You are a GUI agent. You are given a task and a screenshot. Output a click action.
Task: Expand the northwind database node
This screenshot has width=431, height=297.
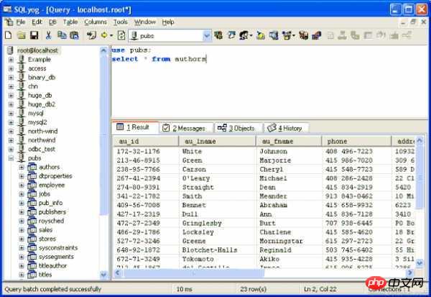(x=11, y=140)
